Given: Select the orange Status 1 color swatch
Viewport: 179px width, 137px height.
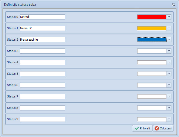Looking at the screenshot, I should click(x=152, y=28).
